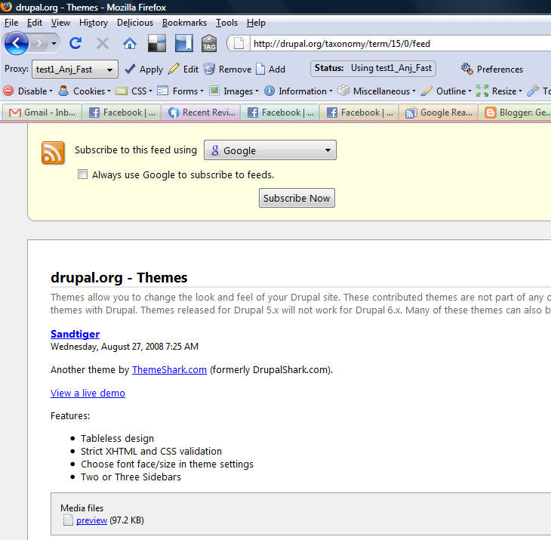The image size is (551, 540).
Task: Click the drupal.org - Themes heading
Action: [119, 277]
